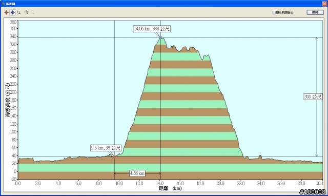This screenshot has width=328, height=196.
Task: Select the blue crosshair marker tool
Action: 12,12
